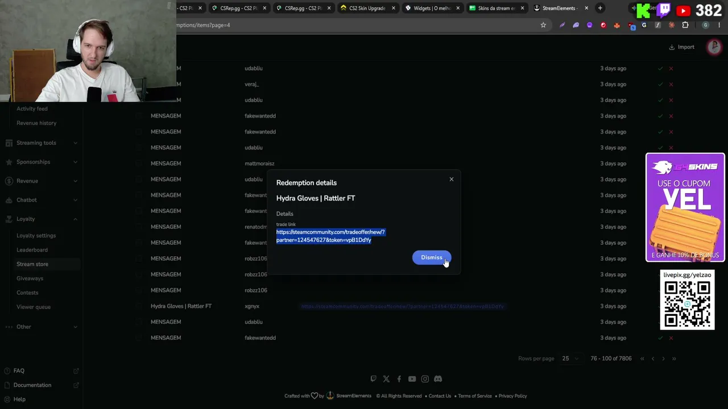Viewport: 728px width, 409px height.
Task: Open a new browser tab
Action: point(600,8)
